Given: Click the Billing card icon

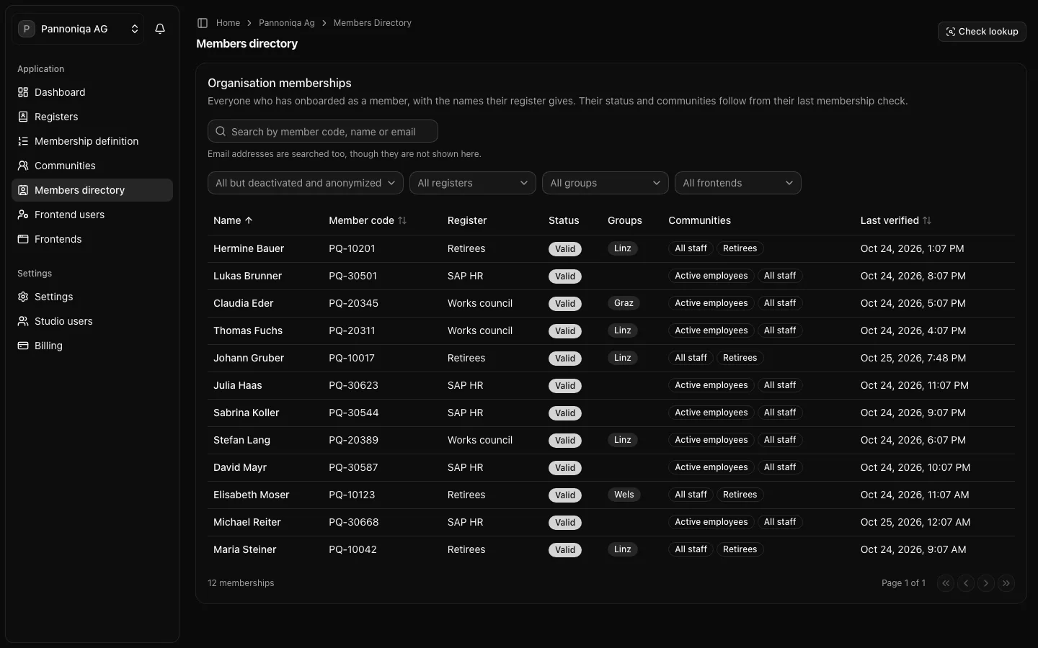Looking at the screenshot, I should click(x=23, y=346).
